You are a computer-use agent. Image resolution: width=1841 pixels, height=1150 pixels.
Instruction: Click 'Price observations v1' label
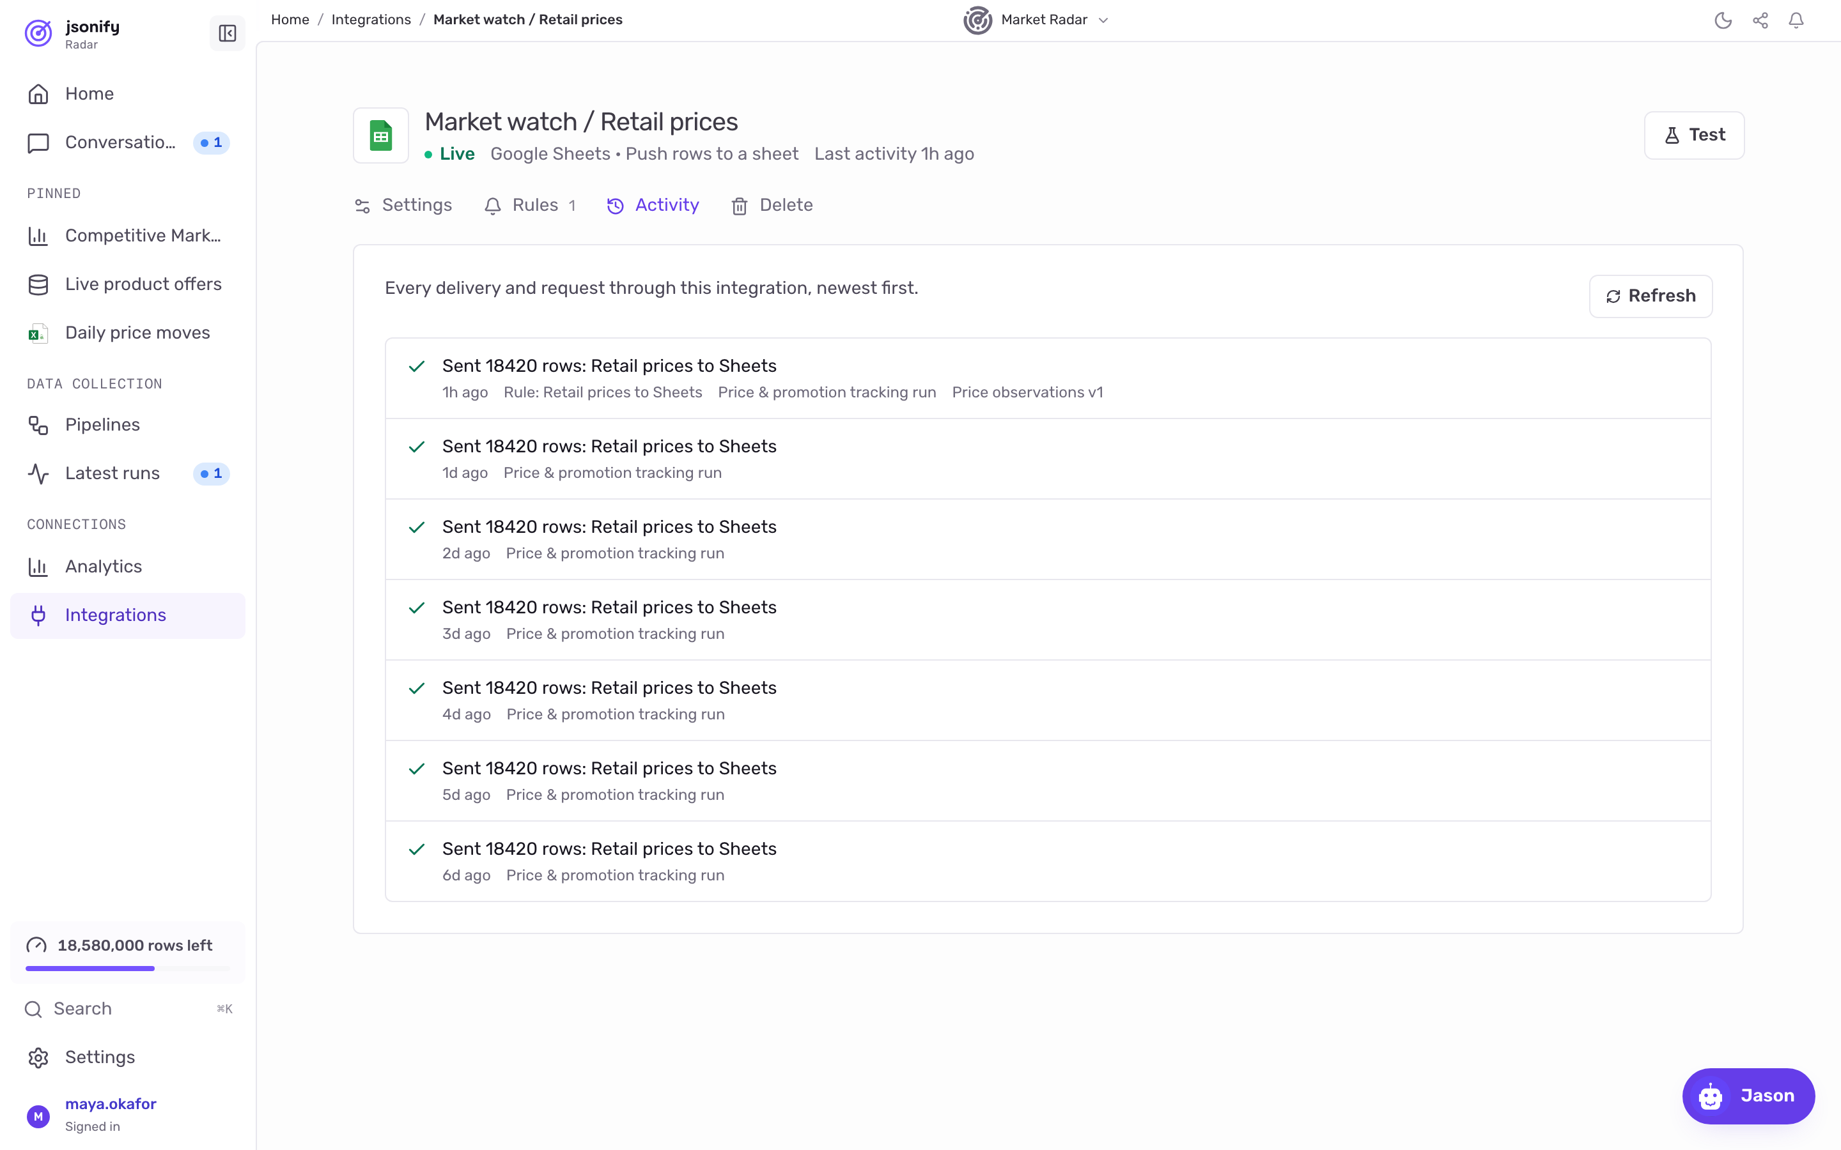click(x=1027, y=392)
